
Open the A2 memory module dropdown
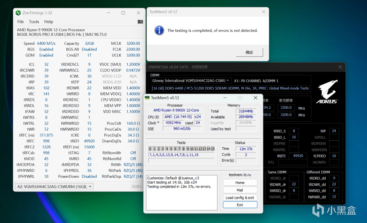coord(54,187)
